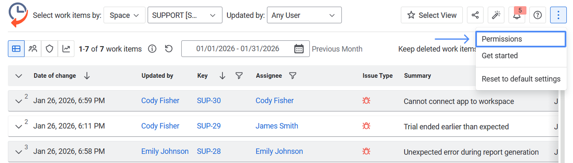Open Cody Fisher updater link for SUP-29
Screen dimensions: 573x163
point(161,126)
